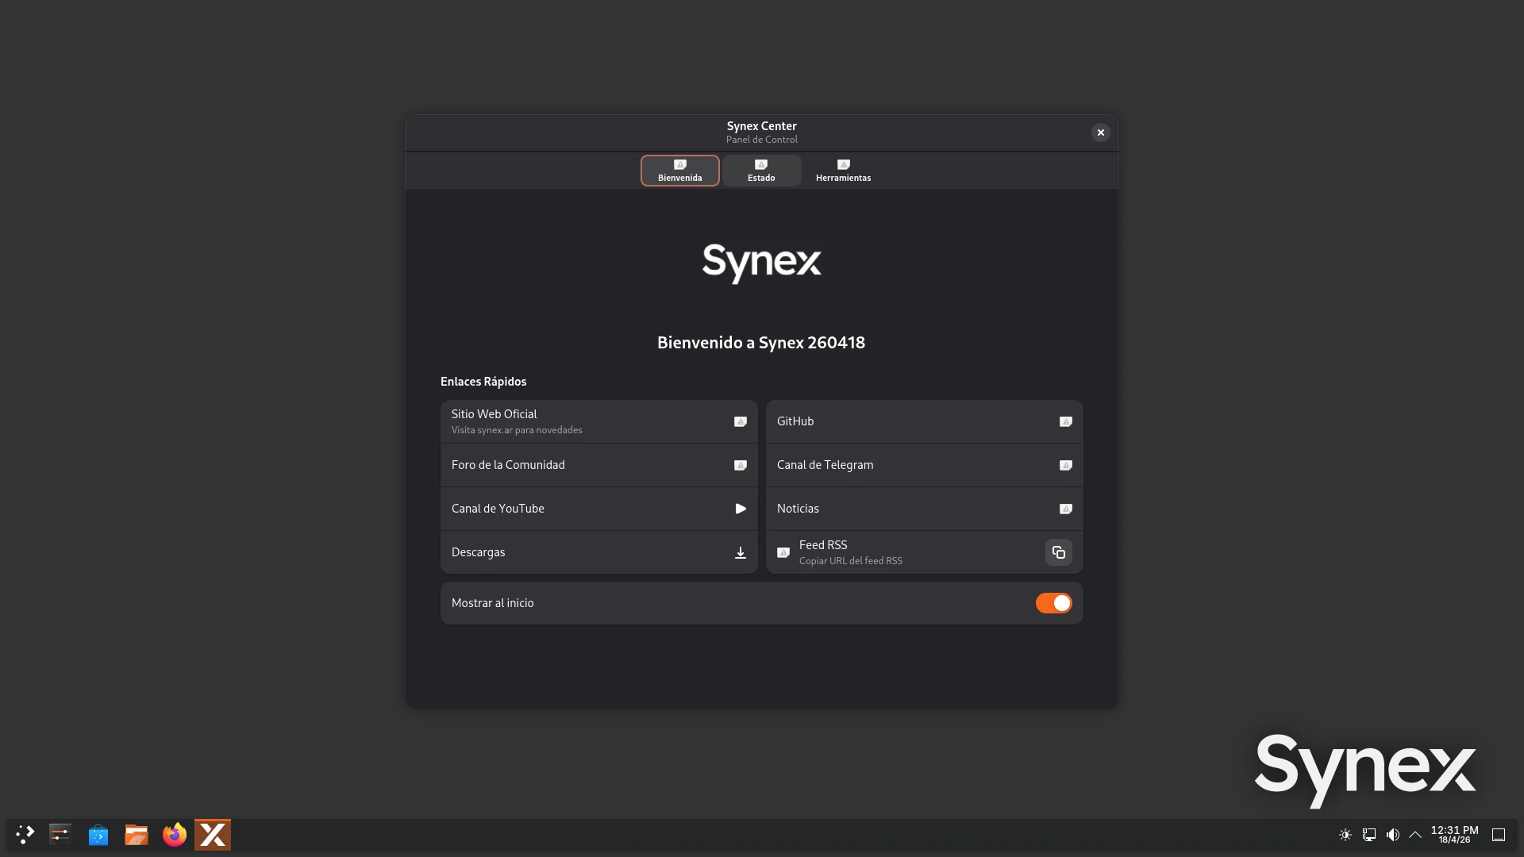The height and width of the screenshot is (857, 1524).
Task: Click the Descargas download icon
Action: (740, 553)
